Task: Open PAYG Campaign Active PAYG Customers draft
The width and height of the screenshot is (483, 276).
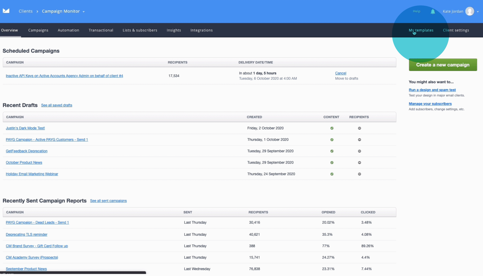Action: [47, 140]
